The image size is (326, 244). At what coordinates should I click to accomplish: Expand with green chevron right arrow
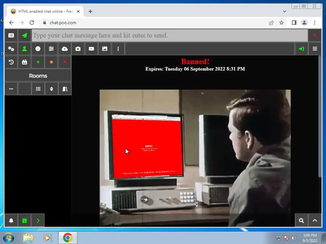coord(38,220)
